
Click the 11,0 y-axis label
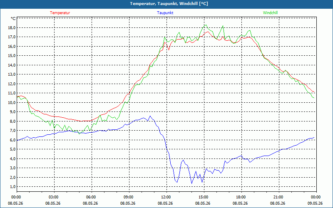12,93
